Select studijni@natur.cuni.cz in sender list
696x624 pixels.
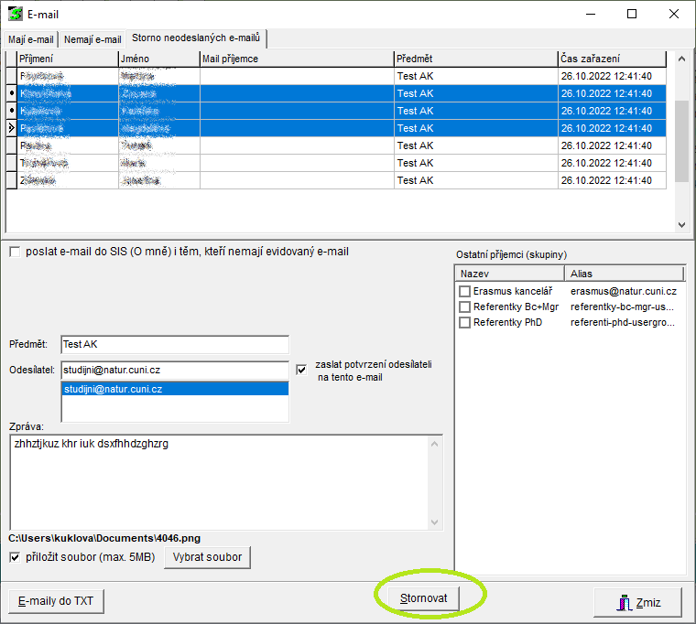tap(174, 389)
